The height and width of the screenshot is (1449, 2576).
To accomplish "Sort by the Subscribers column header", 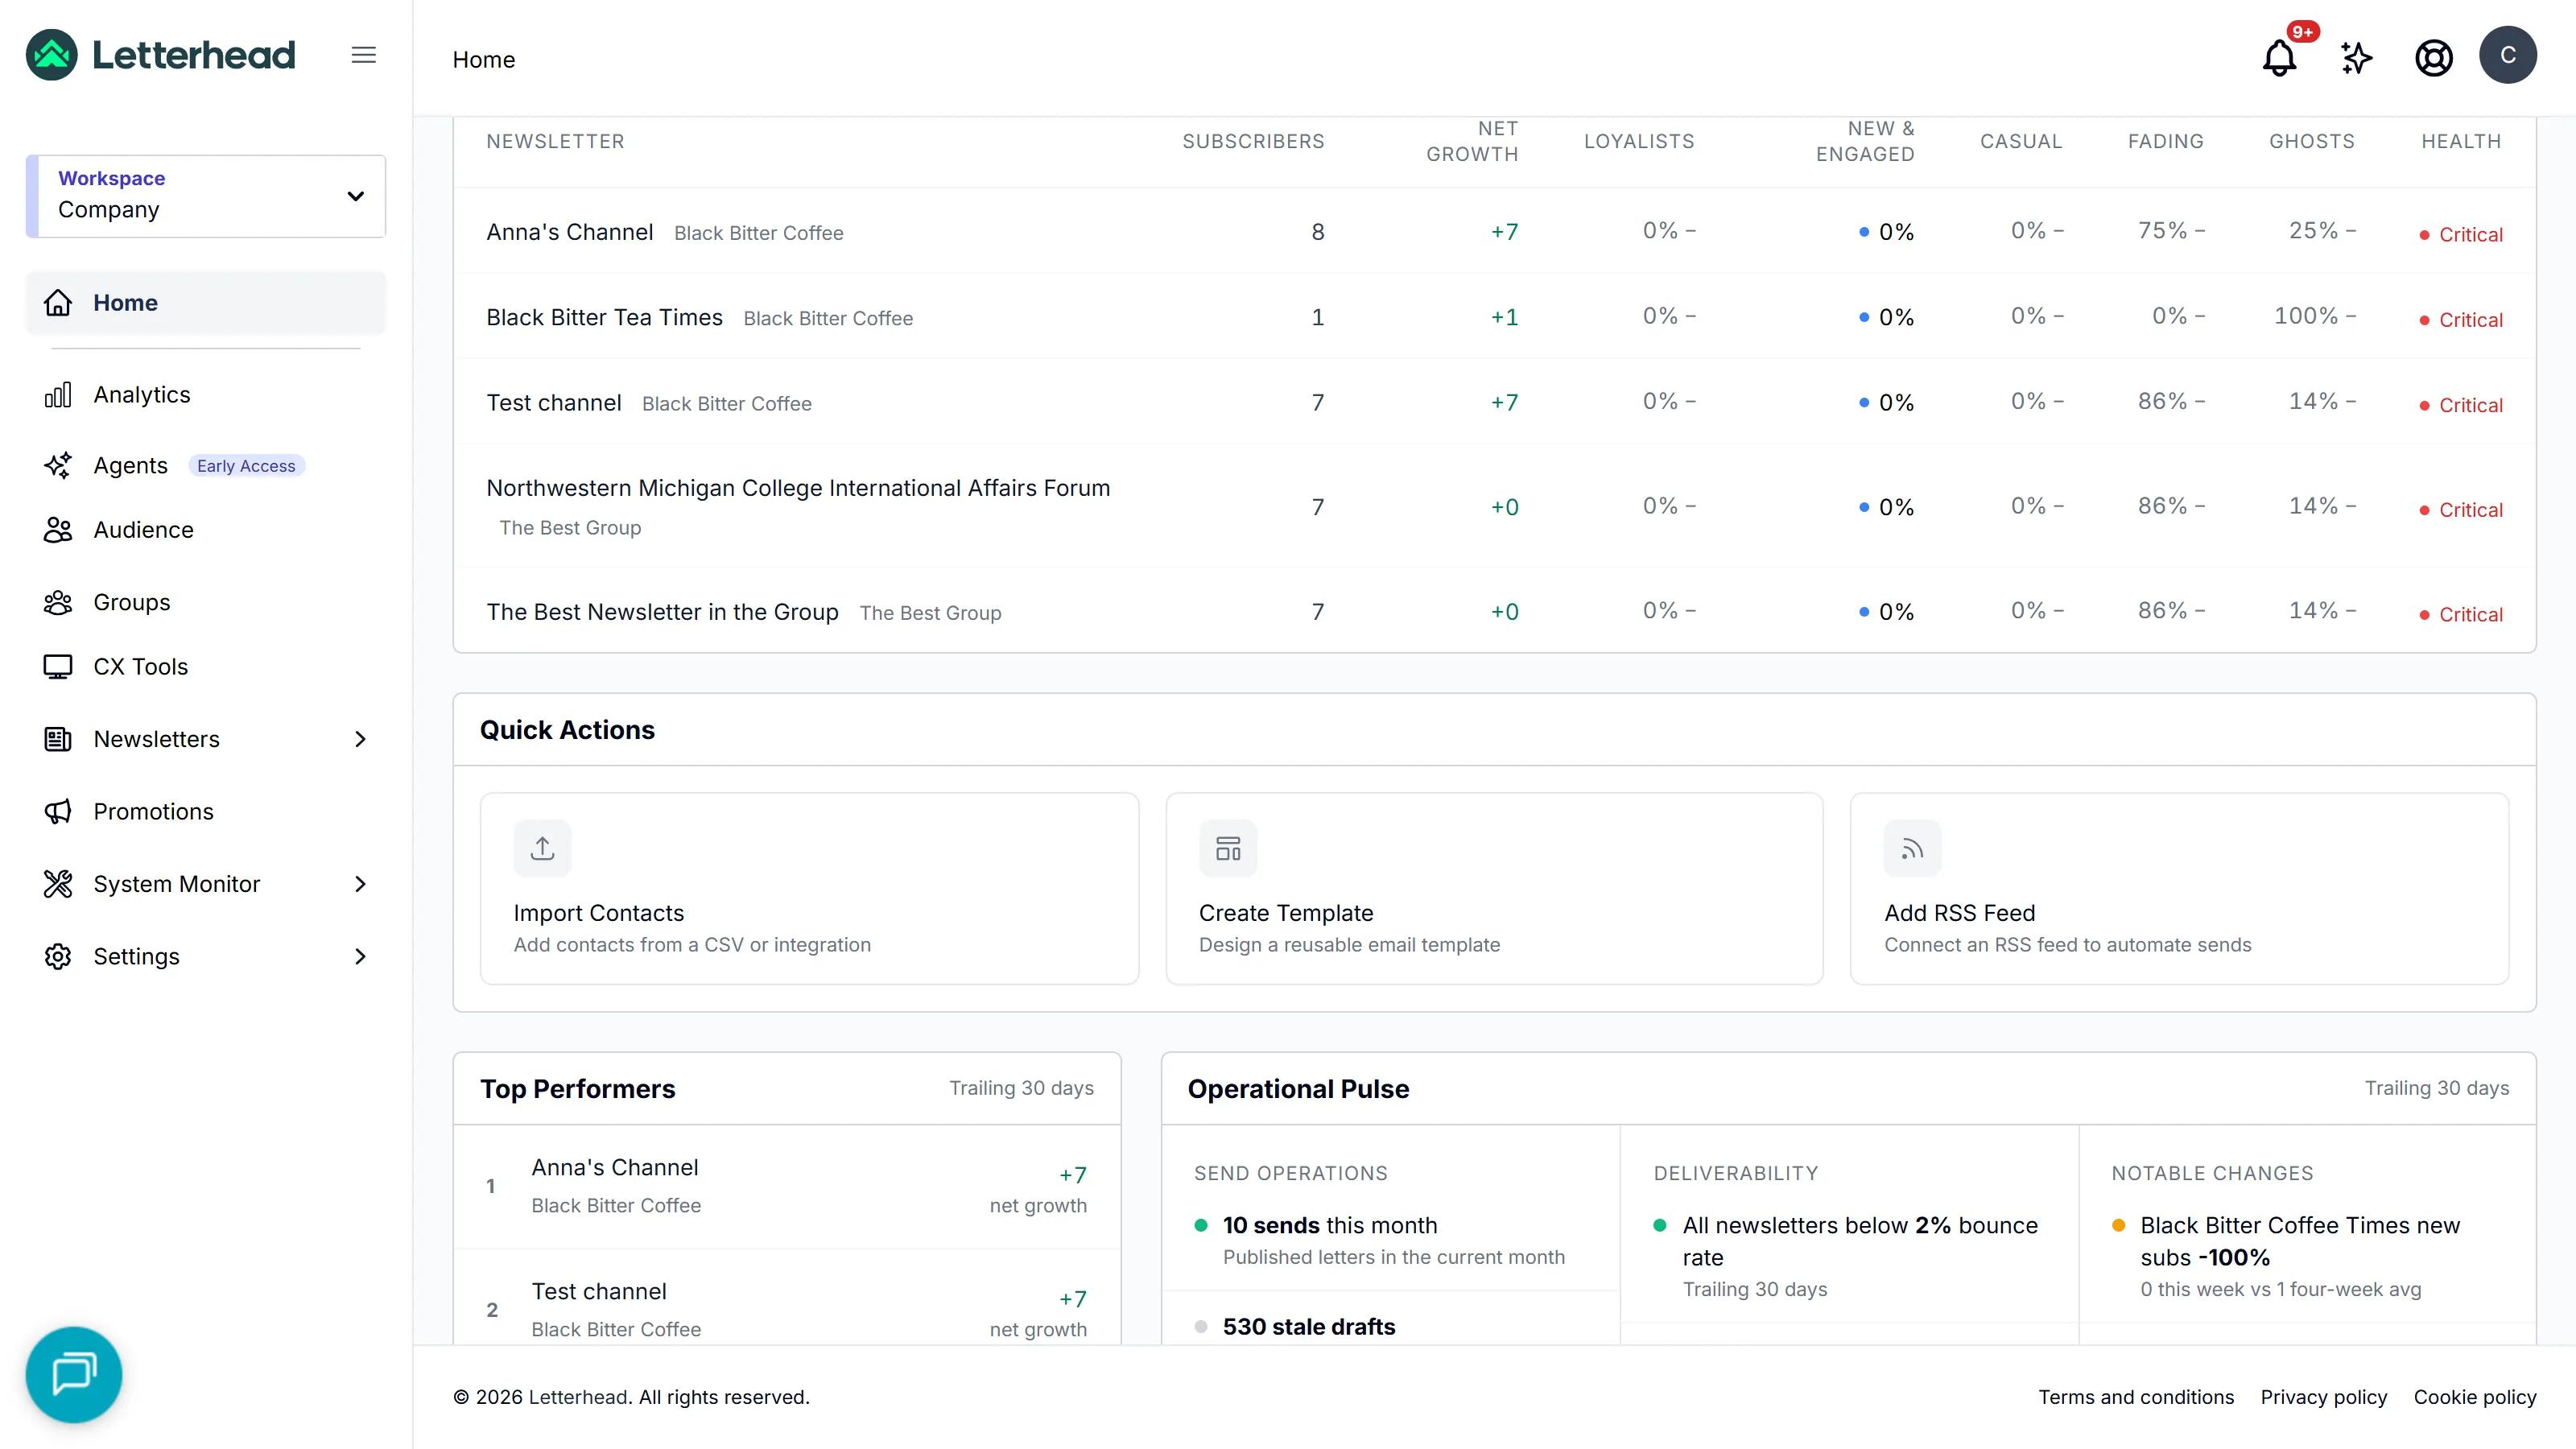I will [1253, 141].
